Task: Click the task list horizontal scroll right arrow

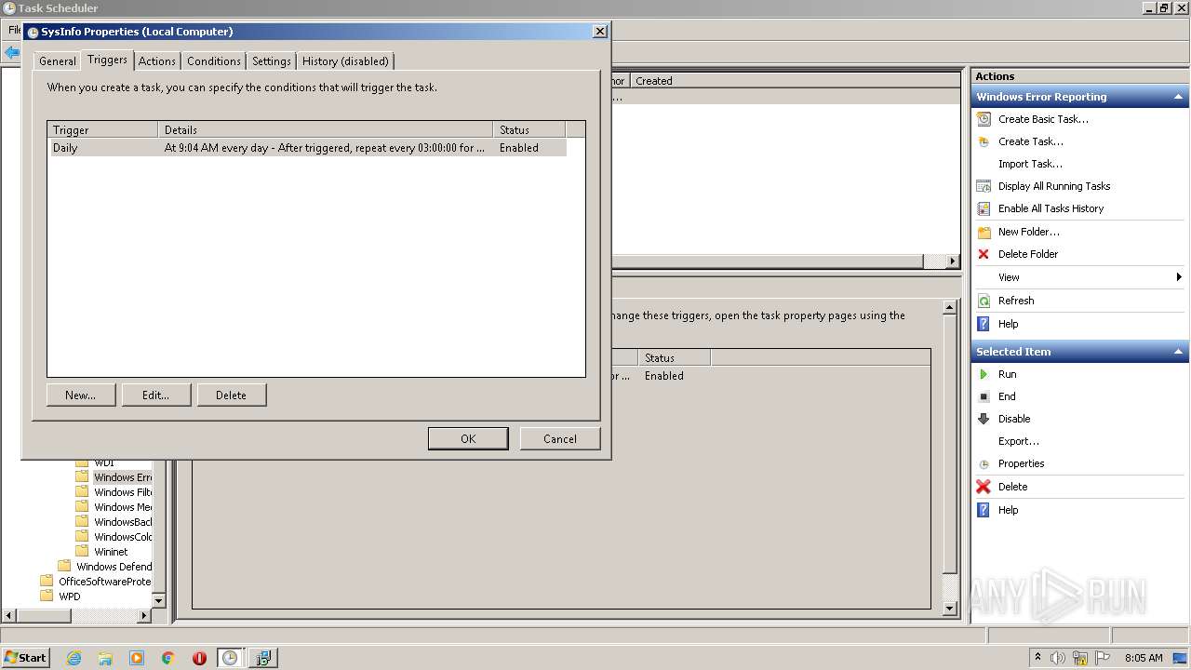Action: pos(953,261)
